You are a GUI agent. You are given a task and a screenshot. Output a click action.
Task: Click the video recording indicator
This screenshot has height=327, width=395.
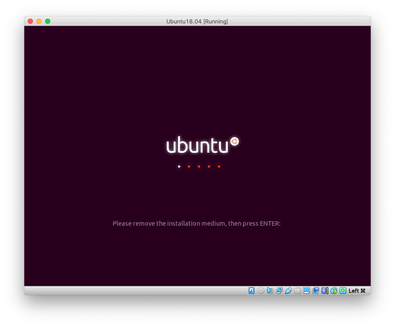click(315, 291)
